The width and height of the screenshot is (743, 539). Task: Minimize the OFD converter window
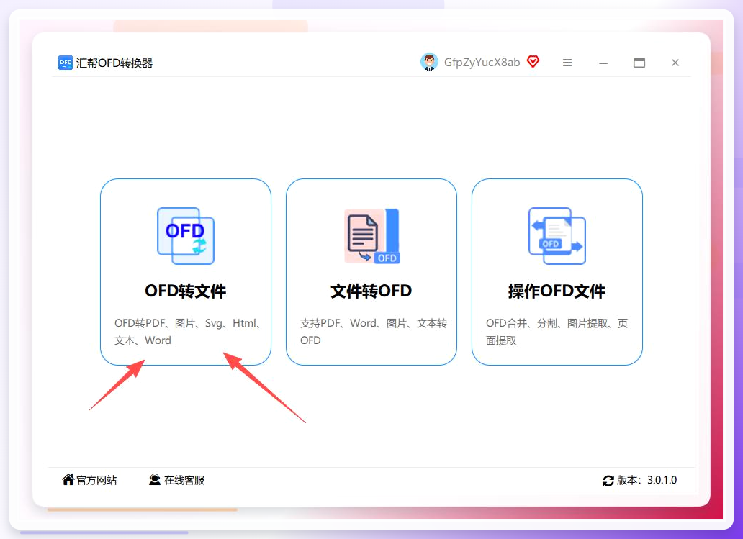click(x=603, y=63)
